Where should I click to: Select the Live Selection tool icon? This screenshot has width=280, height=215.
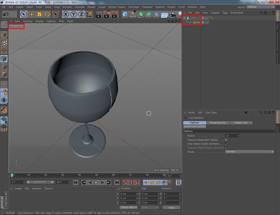click(24, 14)
